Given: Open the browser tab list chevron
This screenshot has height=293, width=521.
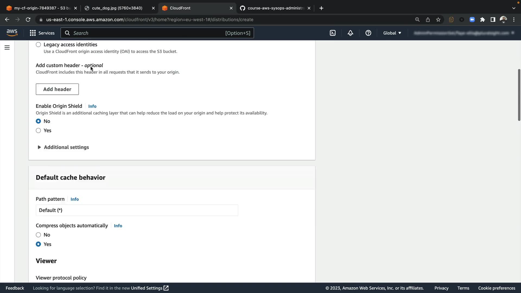Looking at the screenshot, I should (514, 8).
